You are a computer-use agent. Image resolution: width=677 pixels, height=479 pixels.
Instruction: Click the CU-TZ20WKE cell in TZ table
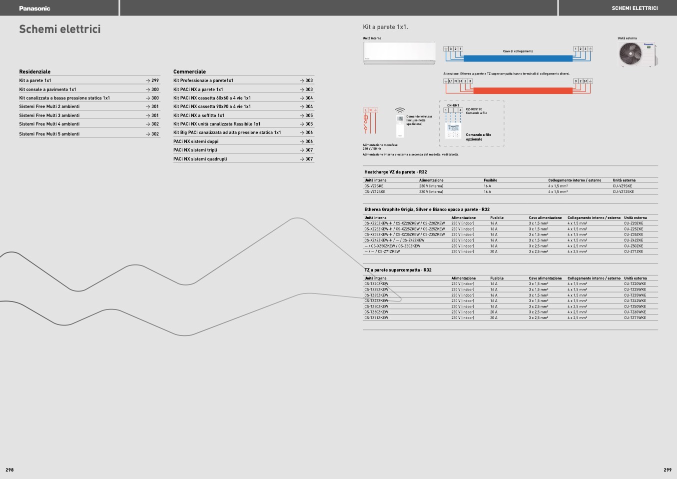click(635, 284)
